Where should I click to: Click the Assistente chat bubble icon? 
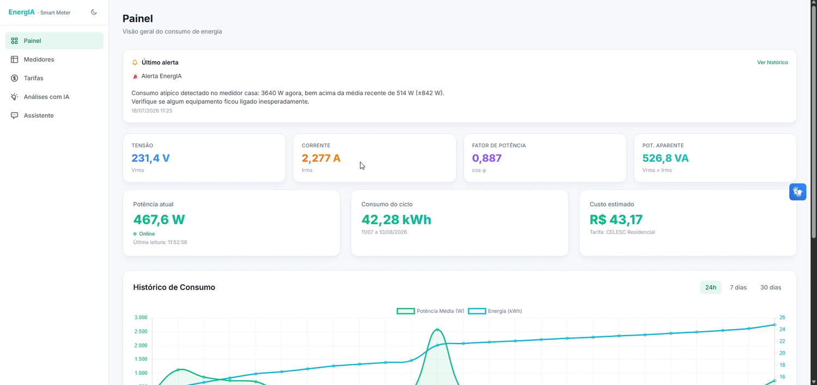coord(15,116)
